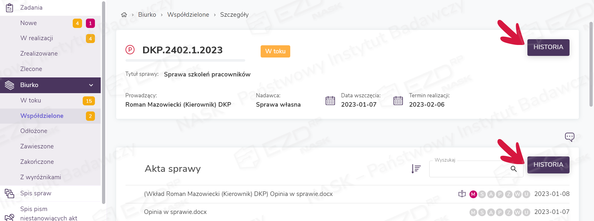Toggle the S marker on the 2023-01-08 document
The width and height of the screenshot is (594, 221).
coord(482,194)
